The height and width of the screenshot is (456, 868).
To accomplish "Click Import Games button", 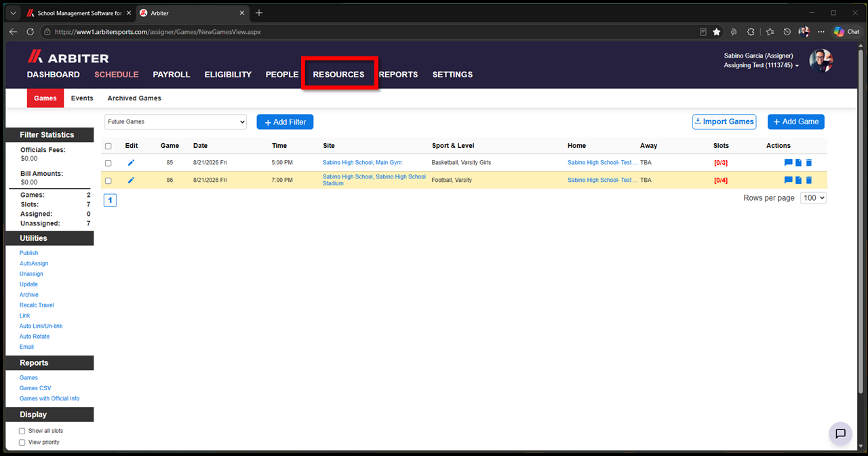I will [x=724, y=121].
